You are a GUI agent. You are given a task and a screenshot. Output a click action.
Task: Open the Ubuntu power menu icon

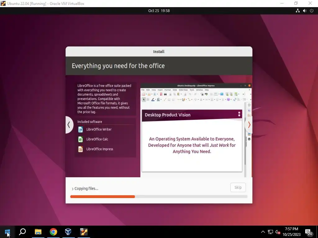coord(311,11)
